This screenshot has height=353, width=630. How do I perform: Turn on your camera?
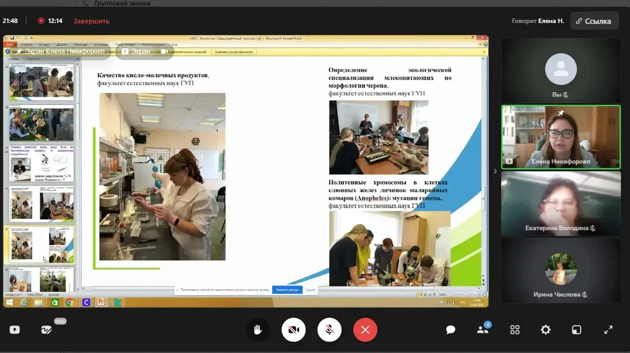pyautogui.click(x=293, y=330)
